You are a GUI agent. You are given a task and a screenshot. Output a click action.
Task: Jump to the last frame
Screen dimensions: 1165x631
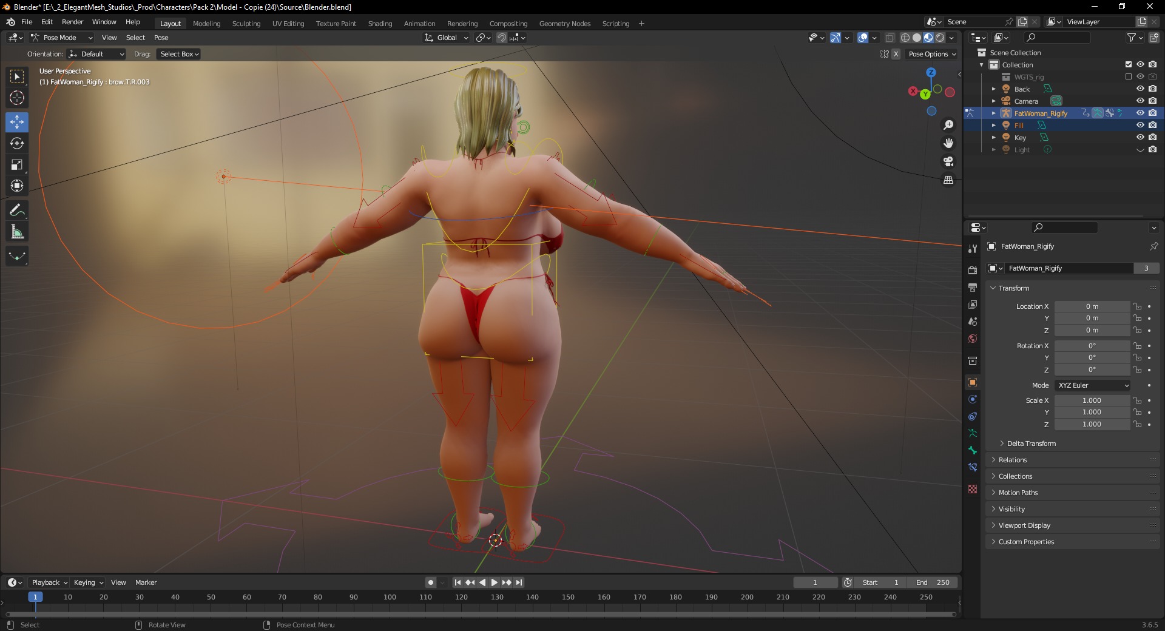[x=519, y=582]
